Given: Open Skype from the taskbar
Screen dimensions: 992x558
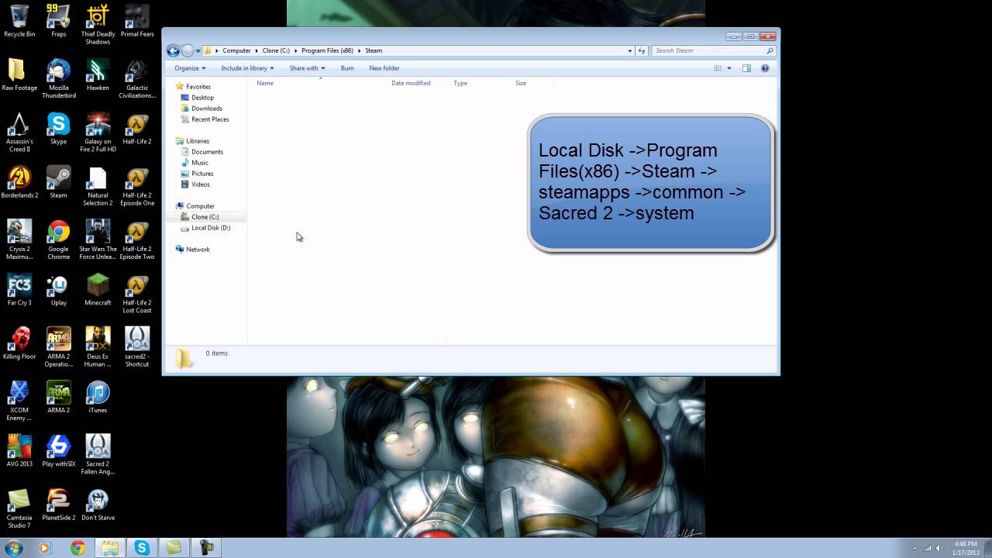Looking at the screenshot, I should pos(141,548).
